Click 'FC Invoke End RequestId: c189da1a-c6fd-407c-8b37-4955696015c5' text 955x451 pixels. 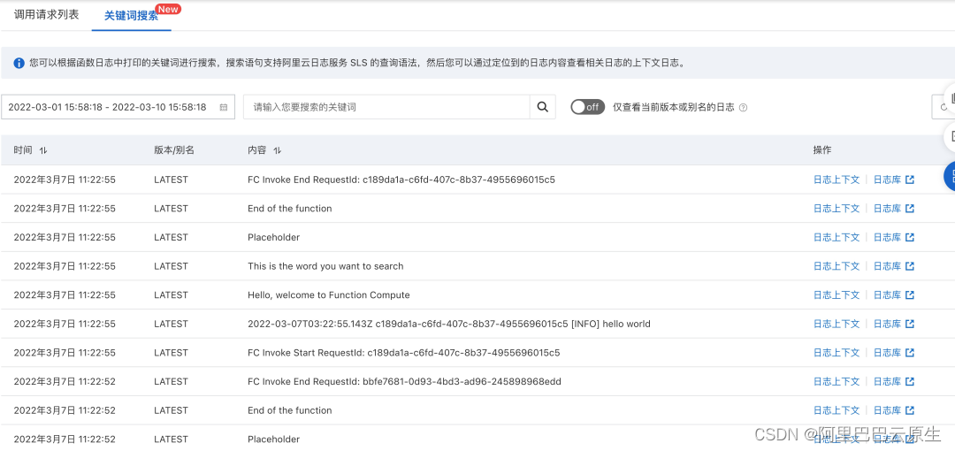[401, 180]
